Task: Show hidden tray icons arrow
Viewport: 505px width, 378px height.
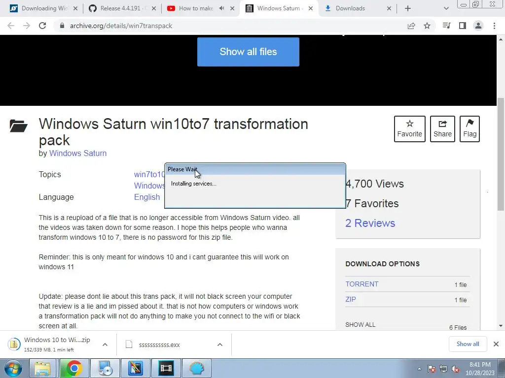Action: point(419,369)
